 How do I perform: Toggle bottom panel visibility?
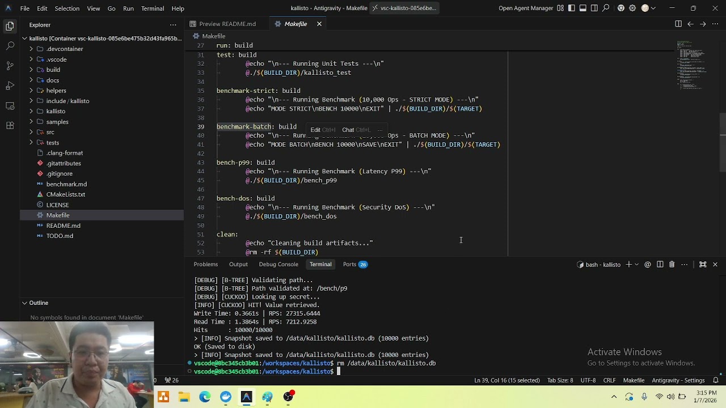[583, 8]
